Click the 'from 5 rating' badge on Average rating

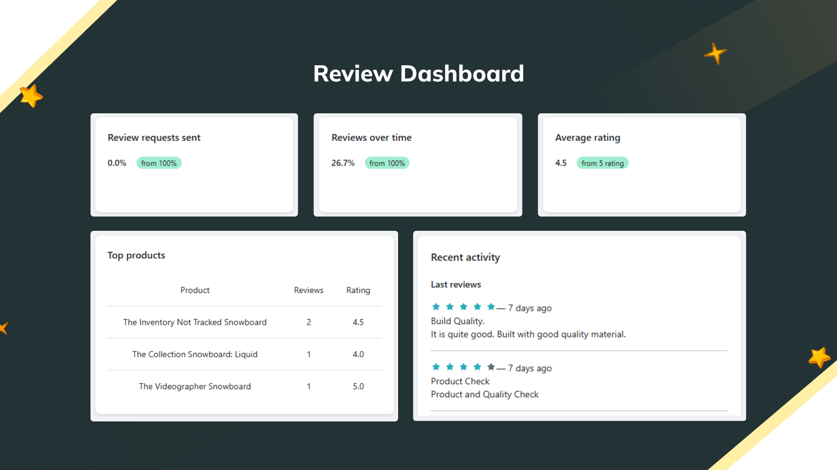(603, 163)
